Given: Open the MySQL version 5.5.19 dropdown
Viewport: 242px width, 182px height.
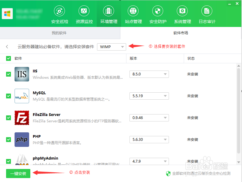Looking at the screenshot, I should coord(149,96).
